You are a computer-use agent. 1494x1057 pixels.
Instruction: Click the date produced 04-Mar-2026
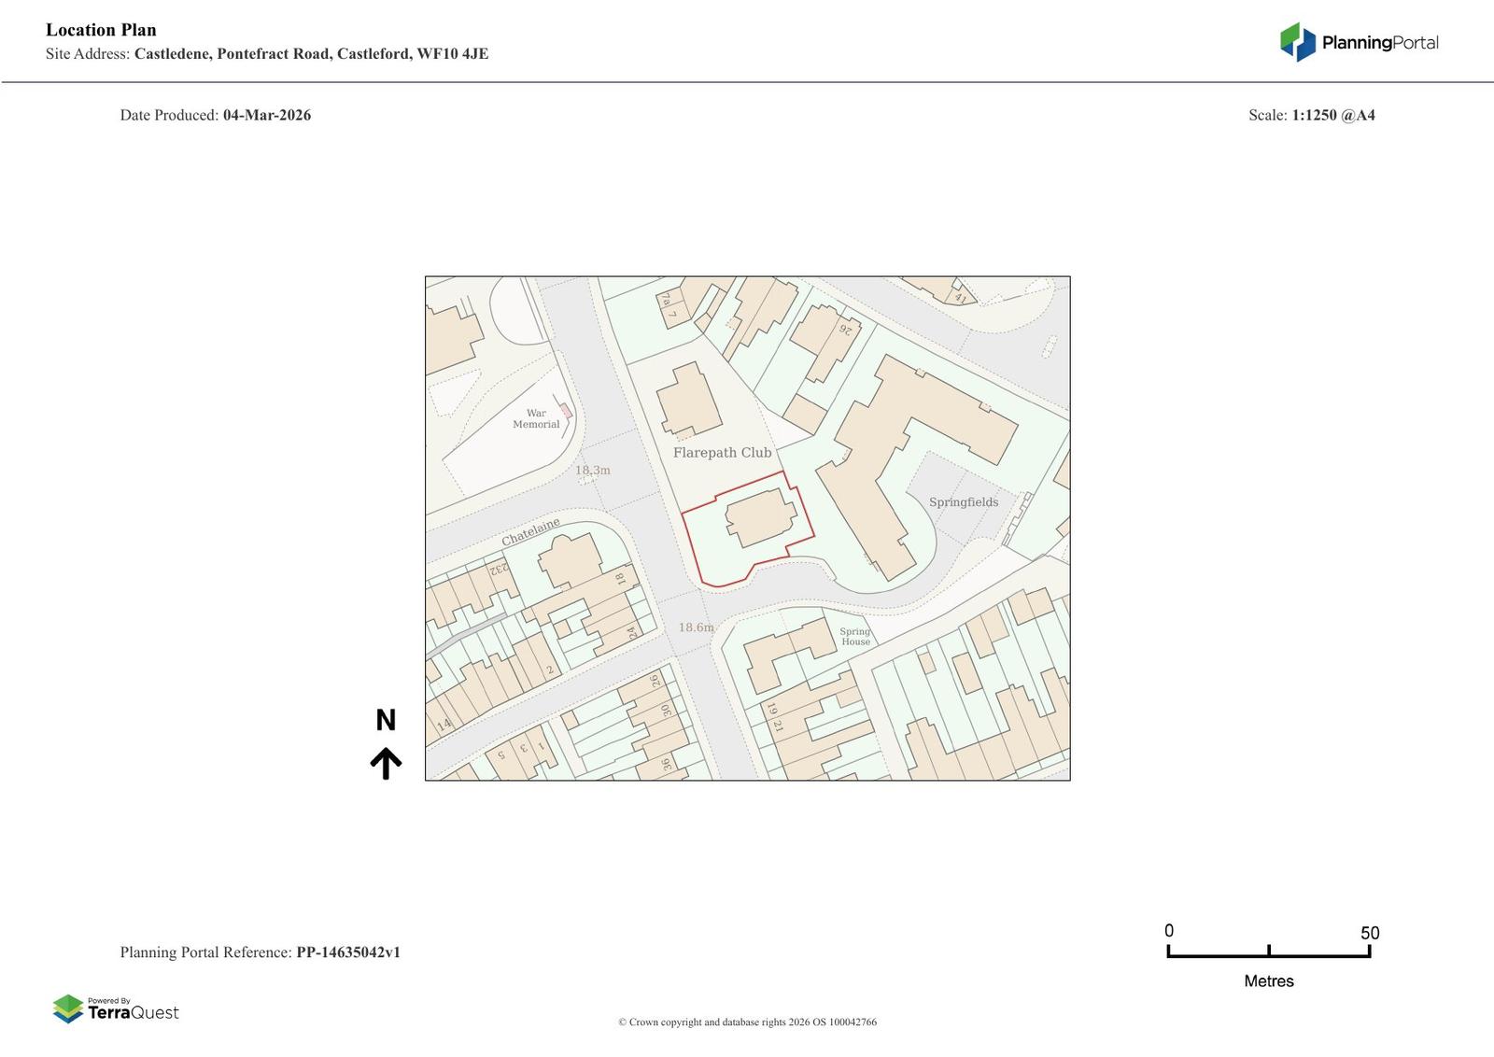tap(267, 115)
